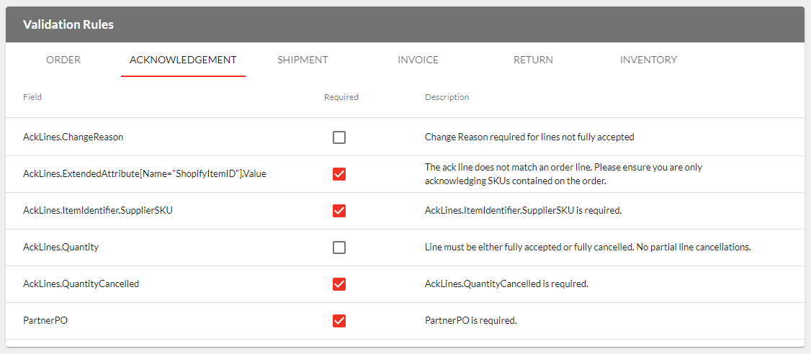Uncheck the PartnerPO required checkbox

(x=339, y=321)
